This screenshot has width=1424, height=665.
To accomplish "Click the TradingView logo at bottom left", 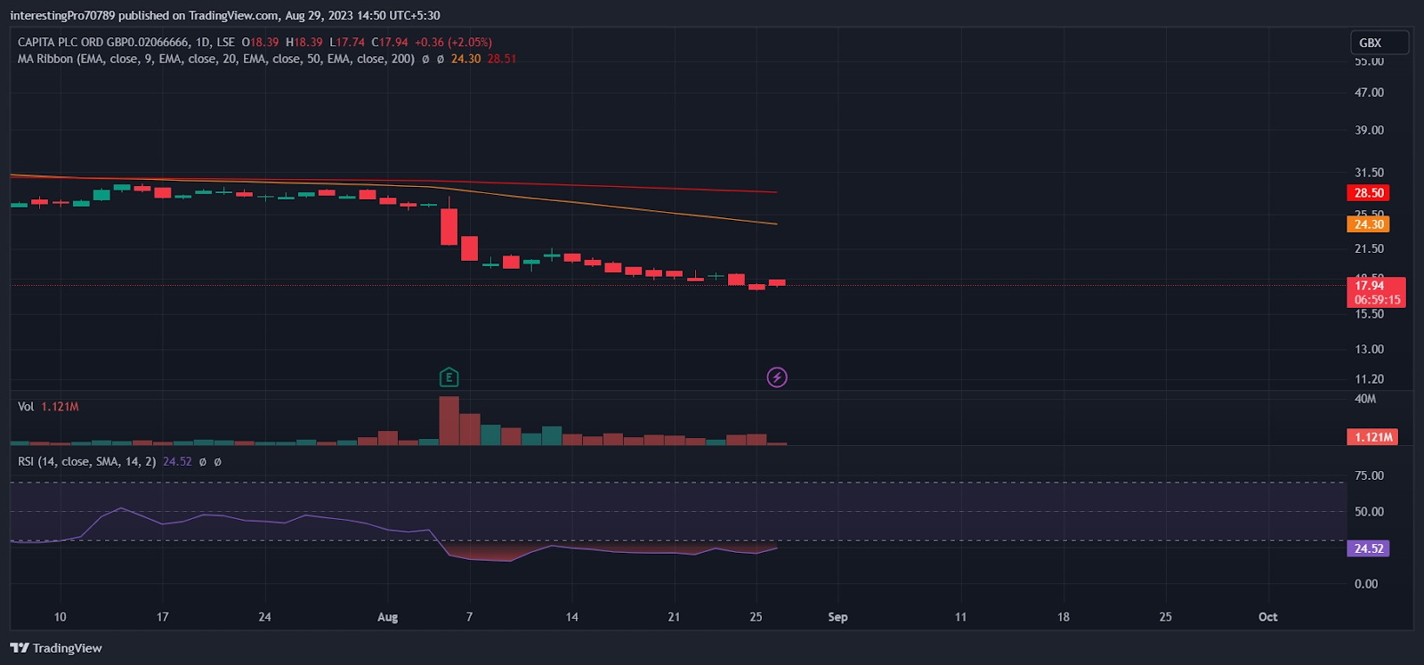I will 56,648.
